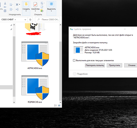Click the Пропустить button
Image resolution: width=137 pixels, height=128 pixels.
point(114,65)
